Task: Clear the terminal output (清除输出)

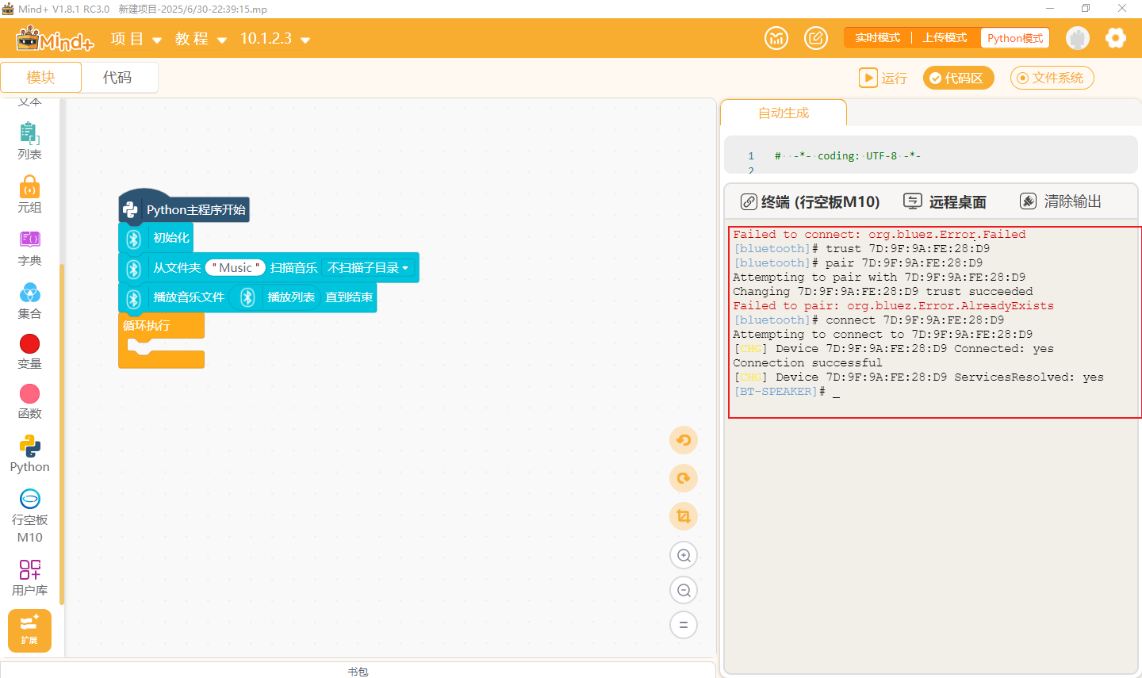Action: (1061, 201)
